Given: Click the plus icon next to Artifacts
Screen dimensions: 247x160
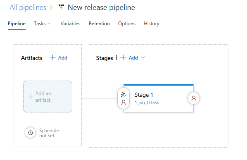Looking at the screenshot, I should [52, 58].
